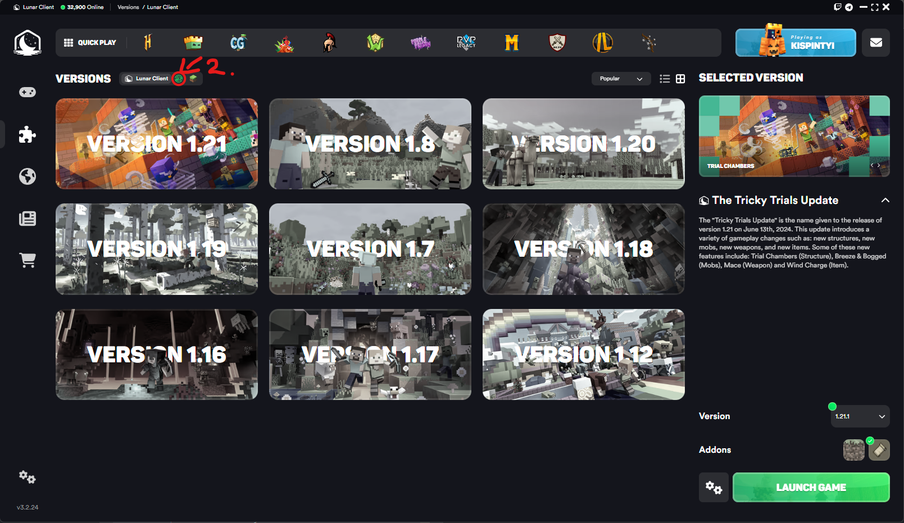Switch versions to grid view
Viewport: 904px width, 523px height.
click(x=680, y=79)
